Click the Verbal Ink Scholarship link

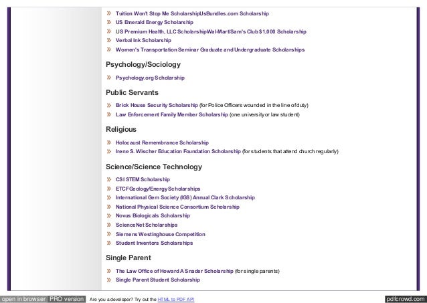tap(143, 40)
